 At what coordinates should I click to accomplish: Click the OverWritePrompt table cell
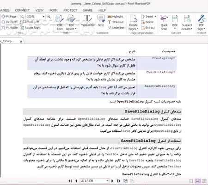pos(157,77)
